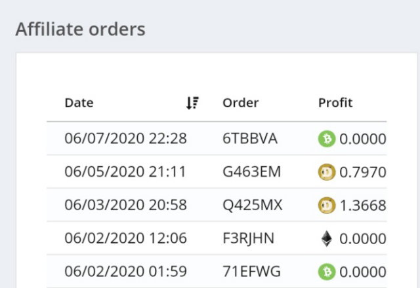The width and height of the screenshot is (420, 288).
Task: Select the Order column header
Action: point(241,103)
